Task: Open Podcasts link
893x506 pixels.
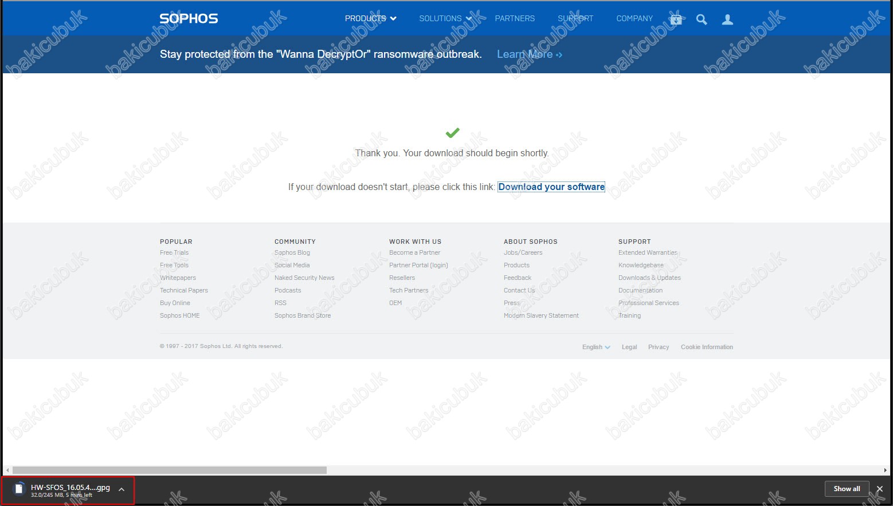Action: (x=288, y=290)
